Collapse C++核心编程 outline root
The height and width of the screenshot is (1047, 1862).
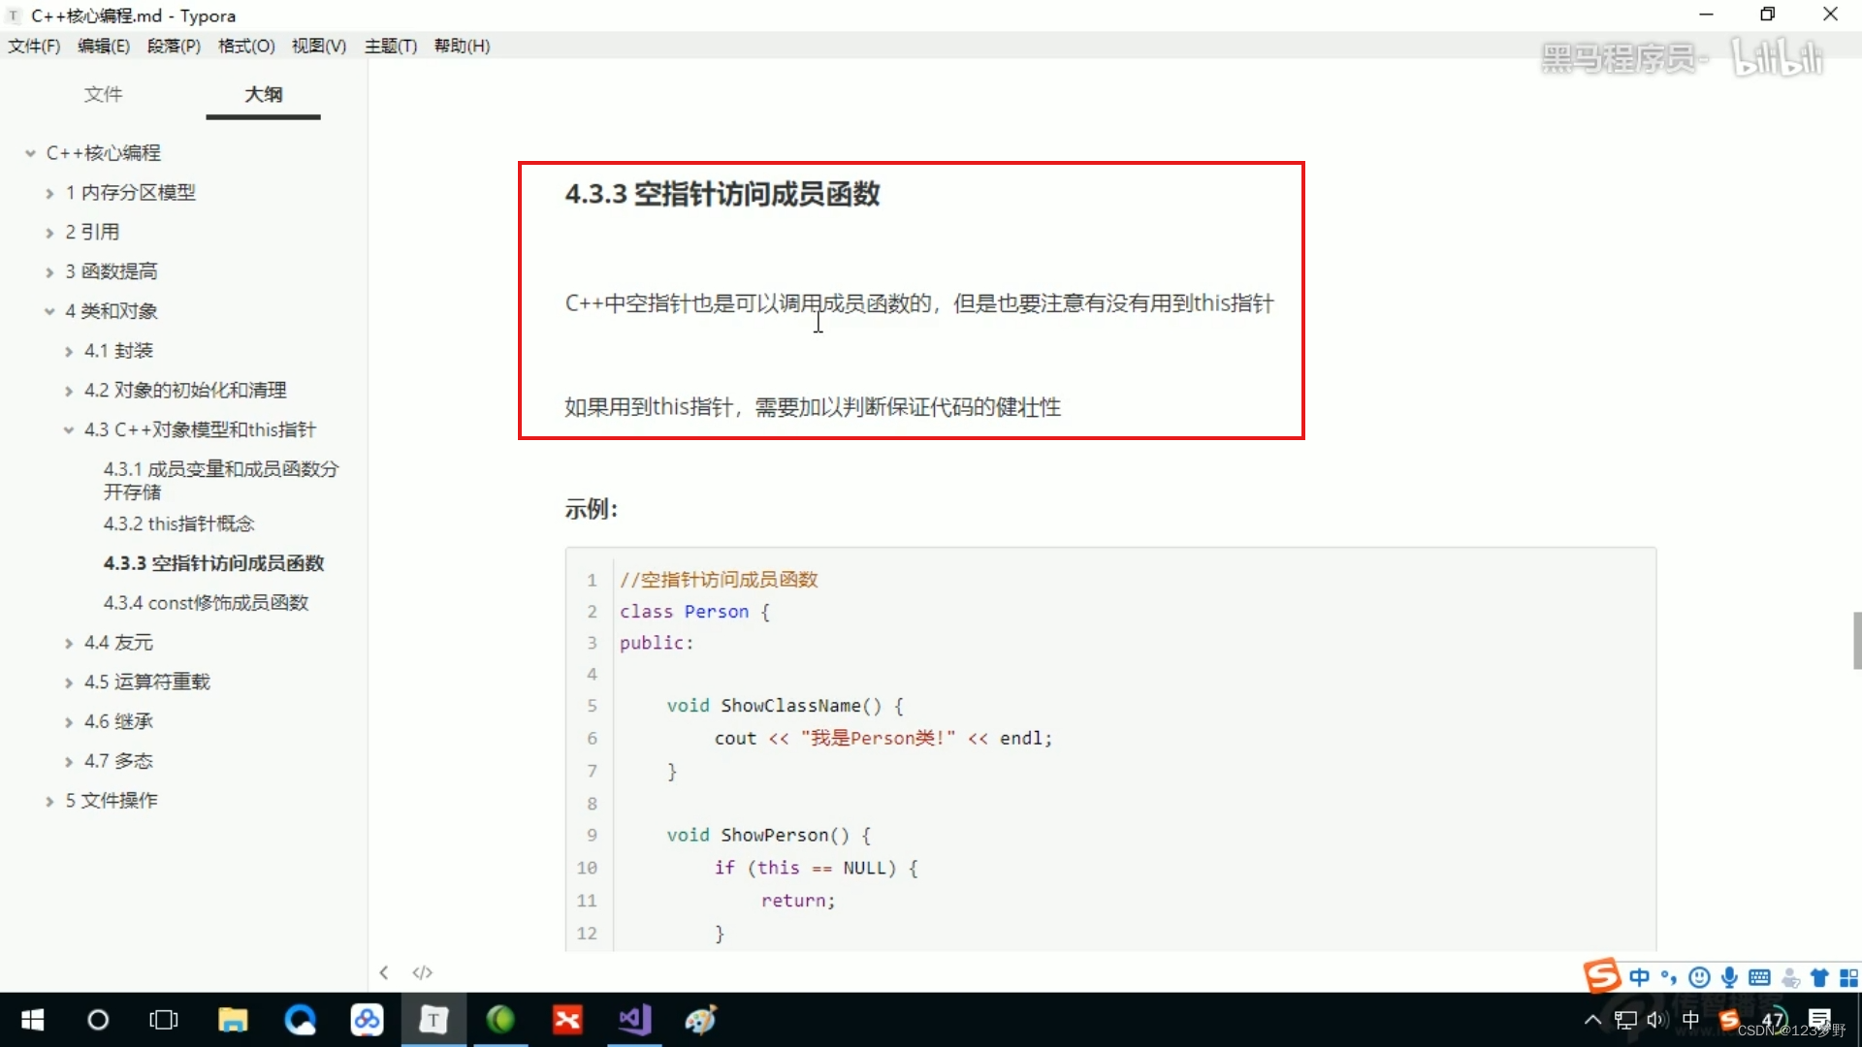(x=30, y=153)
